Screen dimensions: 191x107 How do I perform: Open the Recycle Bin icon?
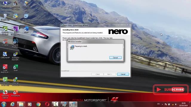(5, 17)
